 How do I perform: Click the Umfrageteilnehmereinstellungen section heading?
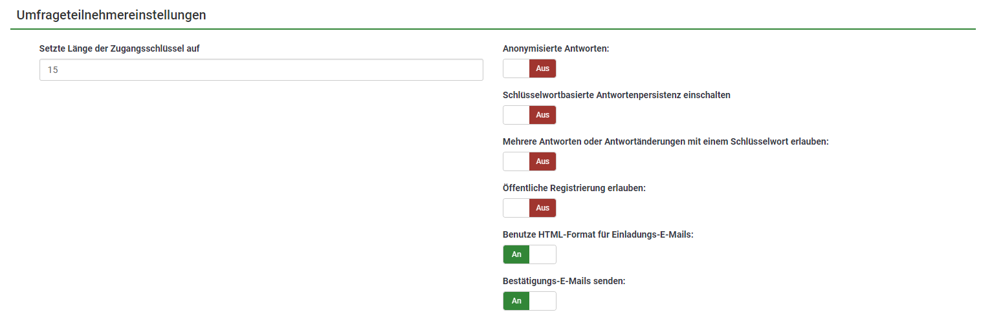[x=111, y=15]
